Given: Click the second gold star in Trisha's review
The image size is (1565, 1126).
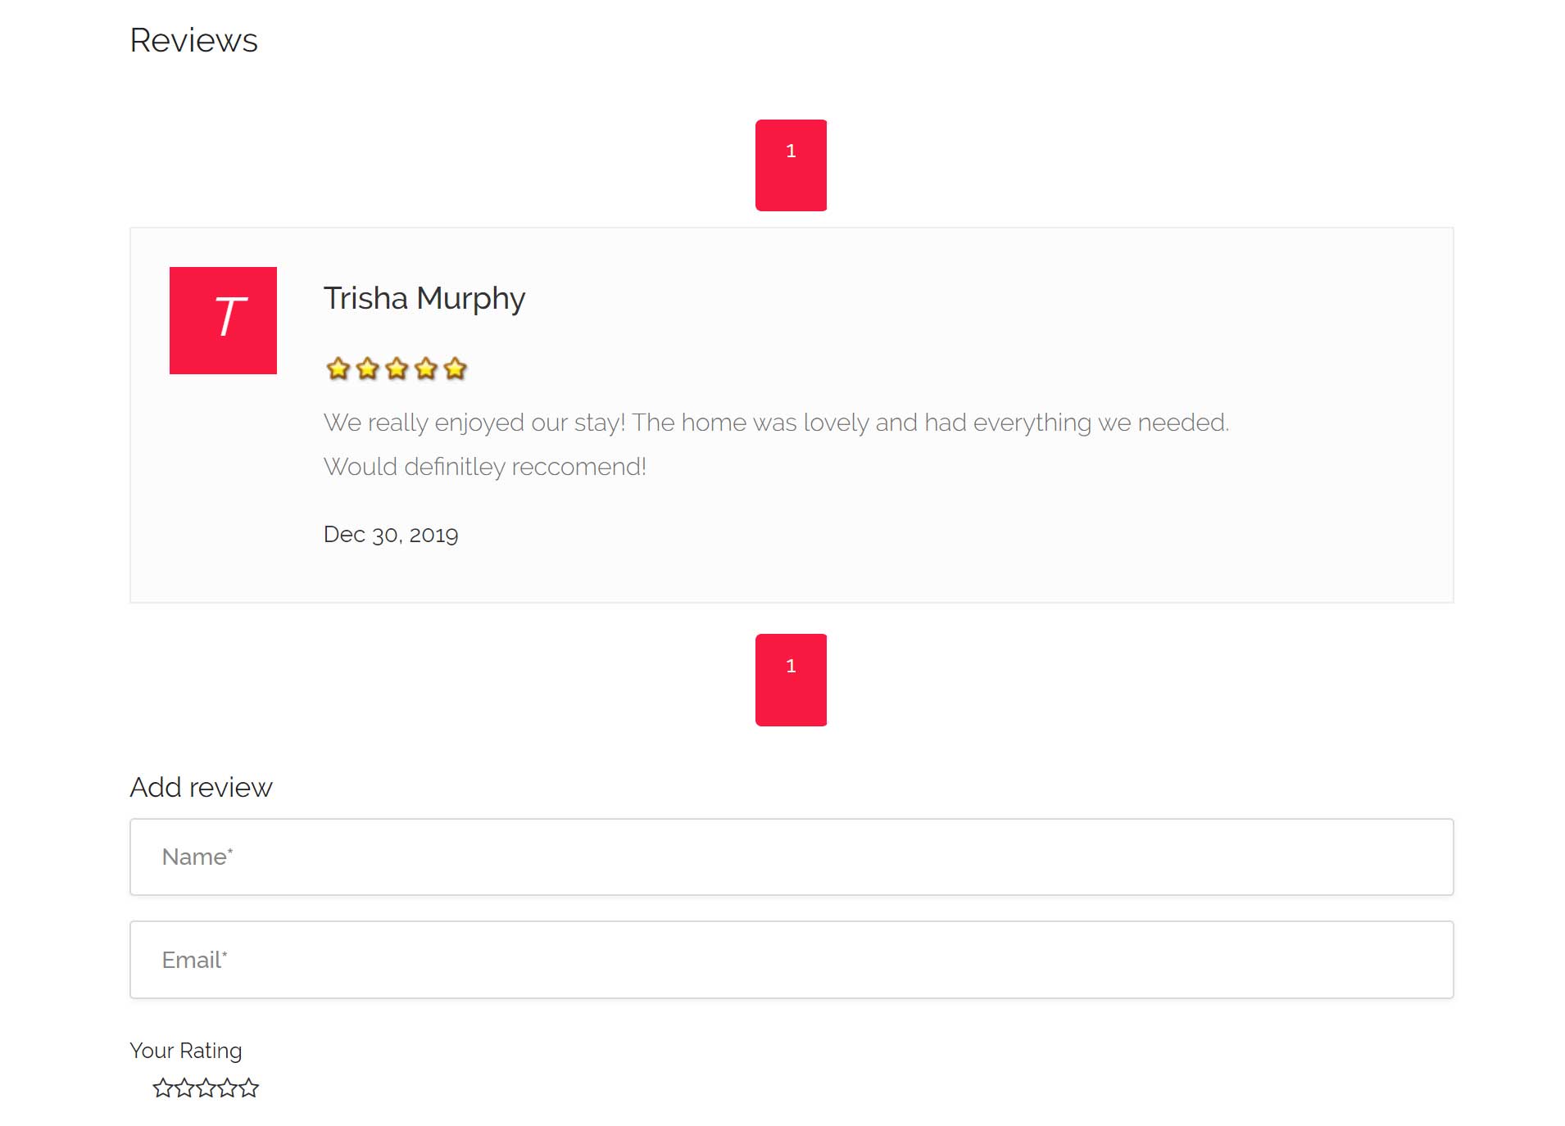Looking at the screenshot, I should tap(368, 369).
